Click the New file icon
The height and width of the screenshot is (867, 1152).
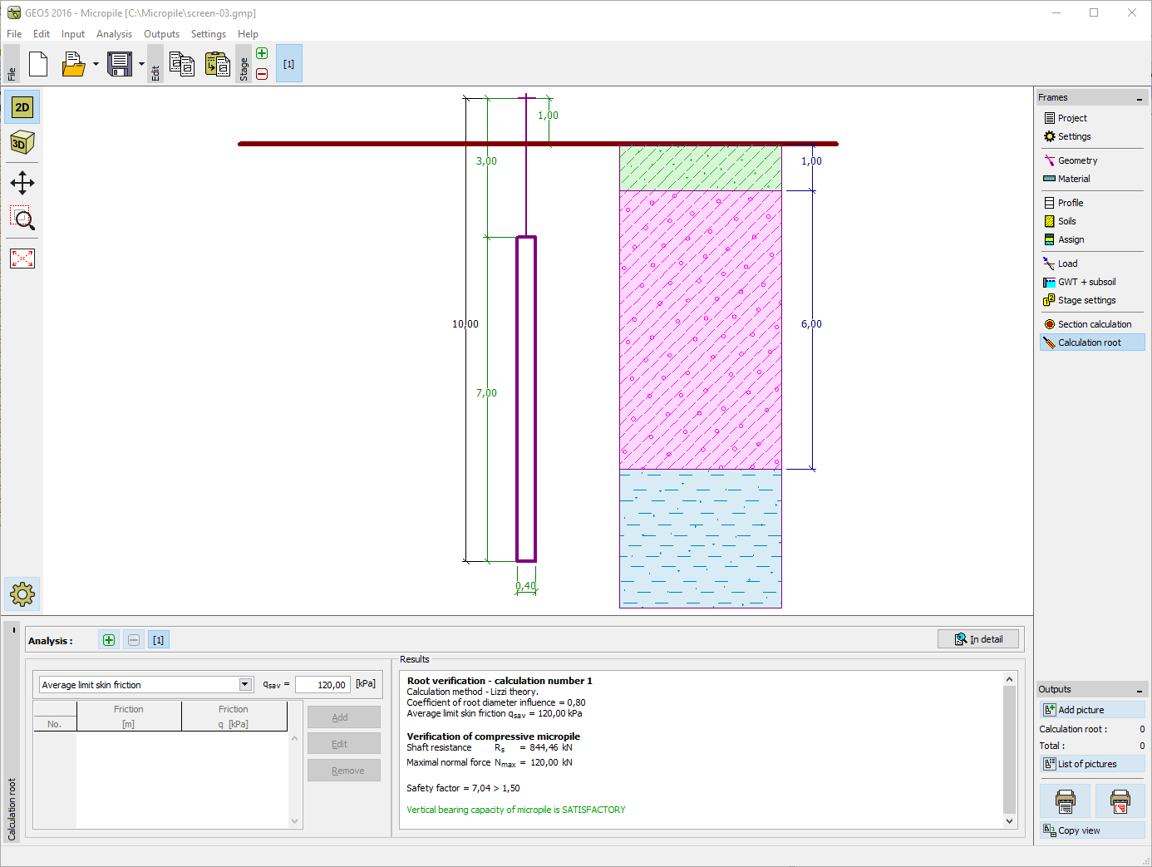click(x=38, y=64)
